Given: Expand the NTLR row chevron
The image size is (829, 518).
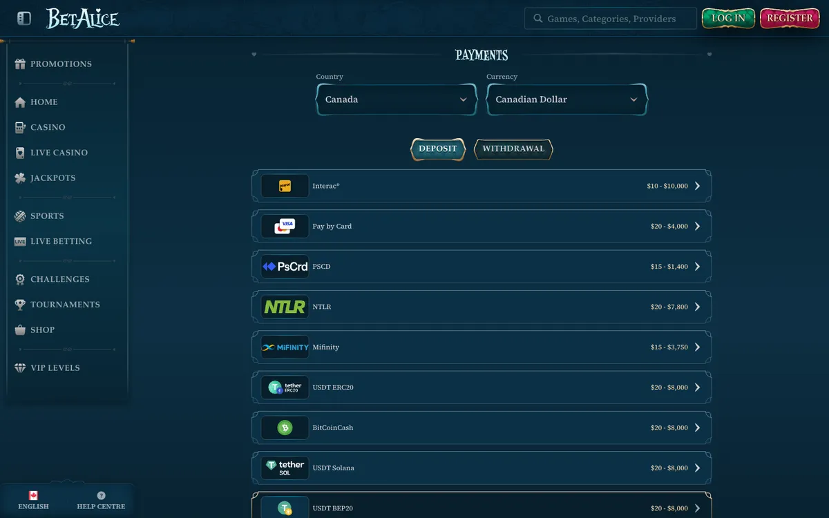Looking at the screenshot, I should tap(698, 307).
